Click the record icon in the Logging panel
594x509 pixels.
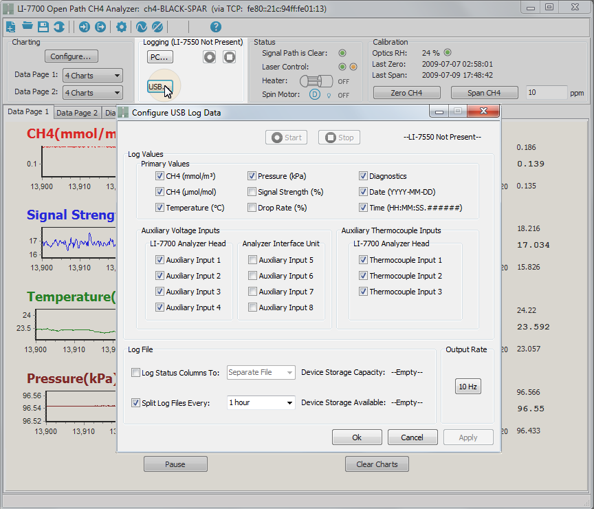[210, 57]
